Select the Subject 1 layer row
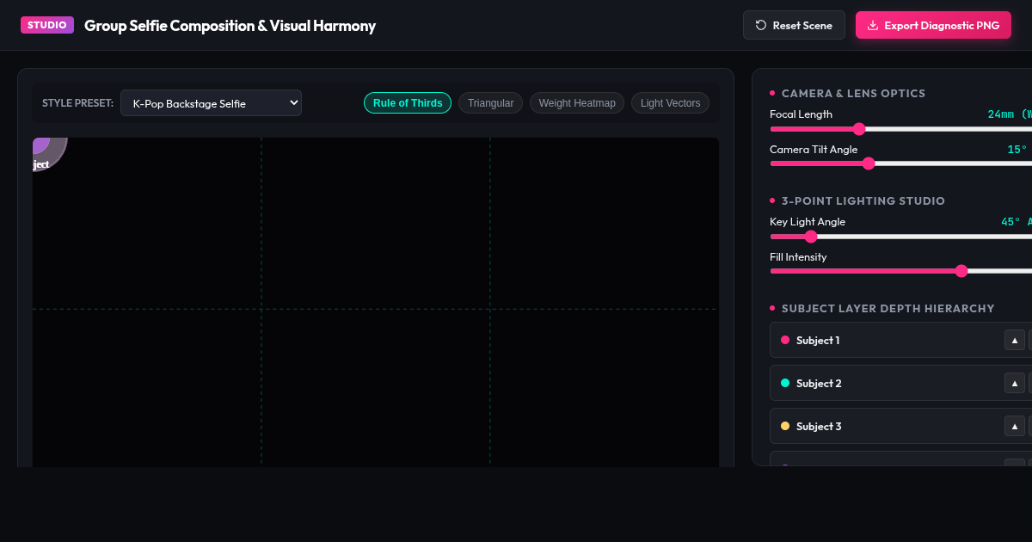1032x542 pixels. [900, 340]
